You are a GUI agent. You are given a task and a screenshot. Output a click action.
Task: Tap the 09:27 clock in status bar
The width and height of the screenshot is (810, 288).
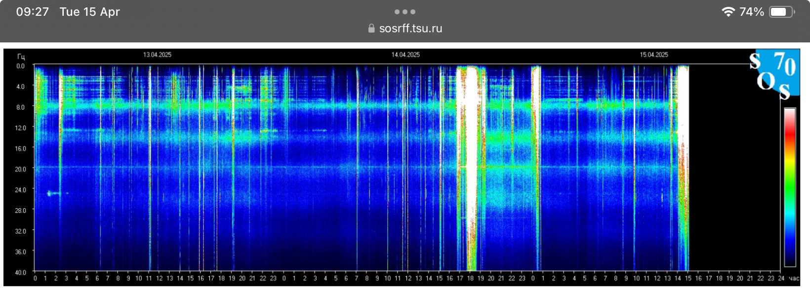33,12
